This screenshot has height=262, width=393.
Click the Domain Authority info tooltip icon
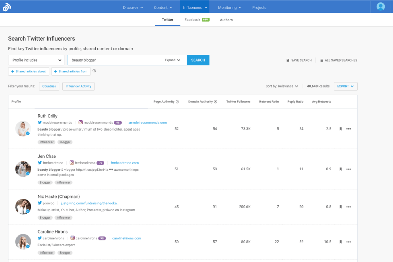point(215,101)
